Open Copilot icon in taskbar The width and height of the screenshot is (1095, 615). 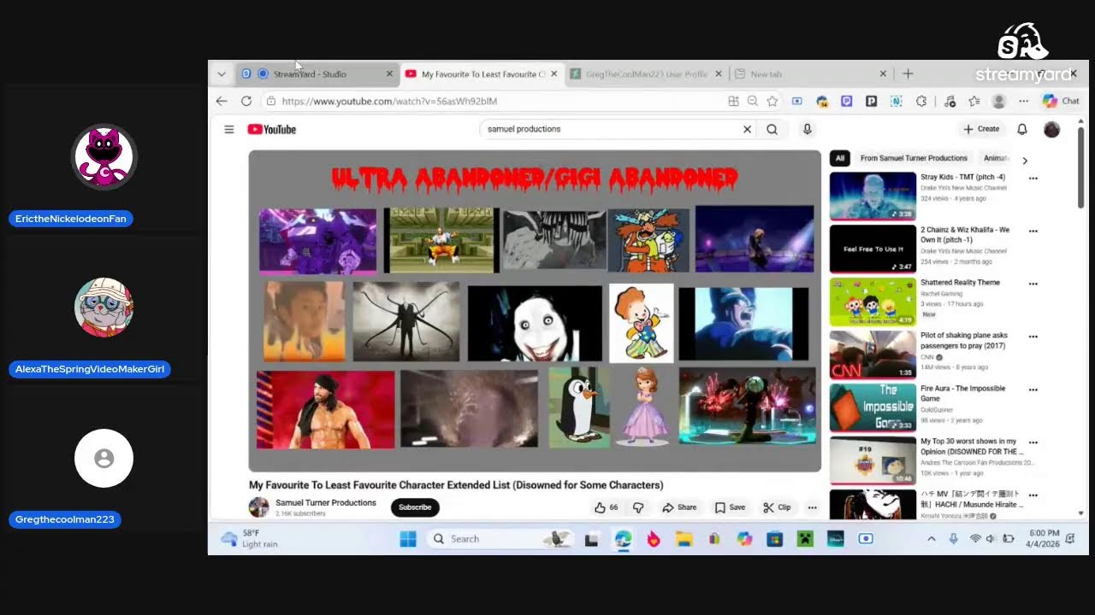744,539
